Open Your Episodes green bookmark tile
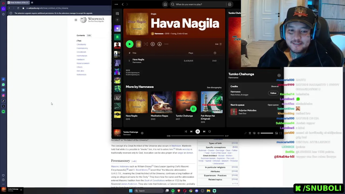The image size is (345, 194). point(117,37)
